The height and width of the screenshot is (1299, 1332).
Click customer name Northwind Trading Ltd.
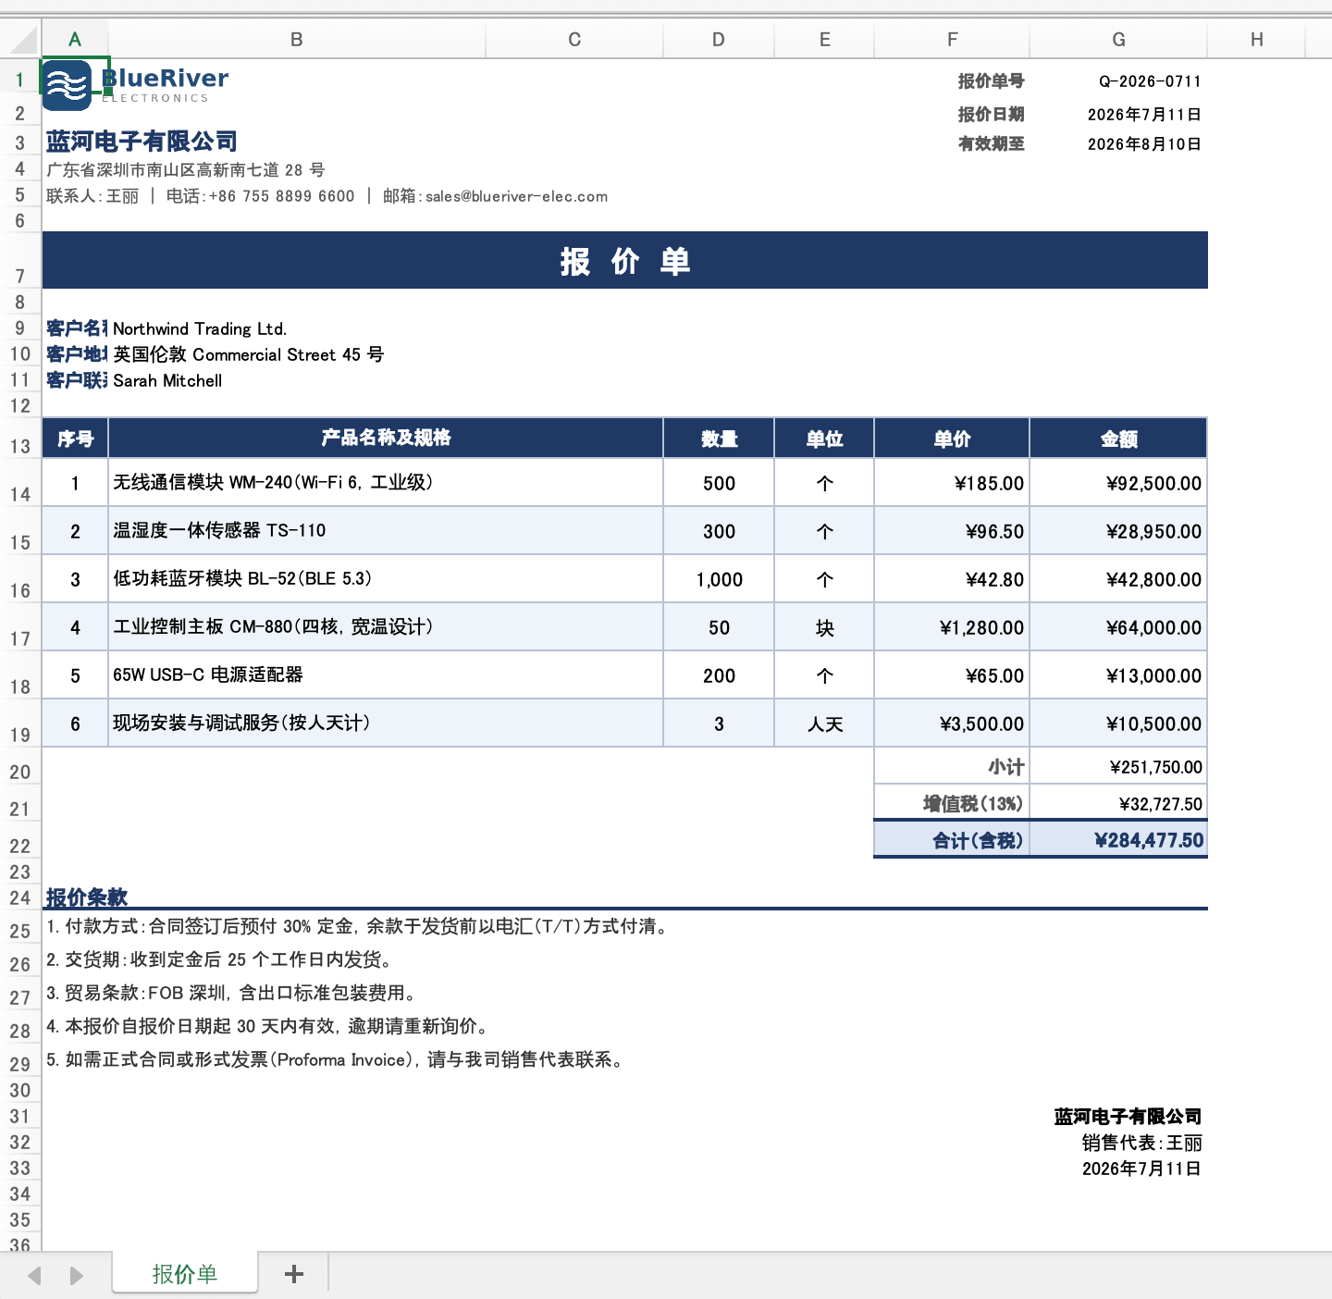click(200, 328)
